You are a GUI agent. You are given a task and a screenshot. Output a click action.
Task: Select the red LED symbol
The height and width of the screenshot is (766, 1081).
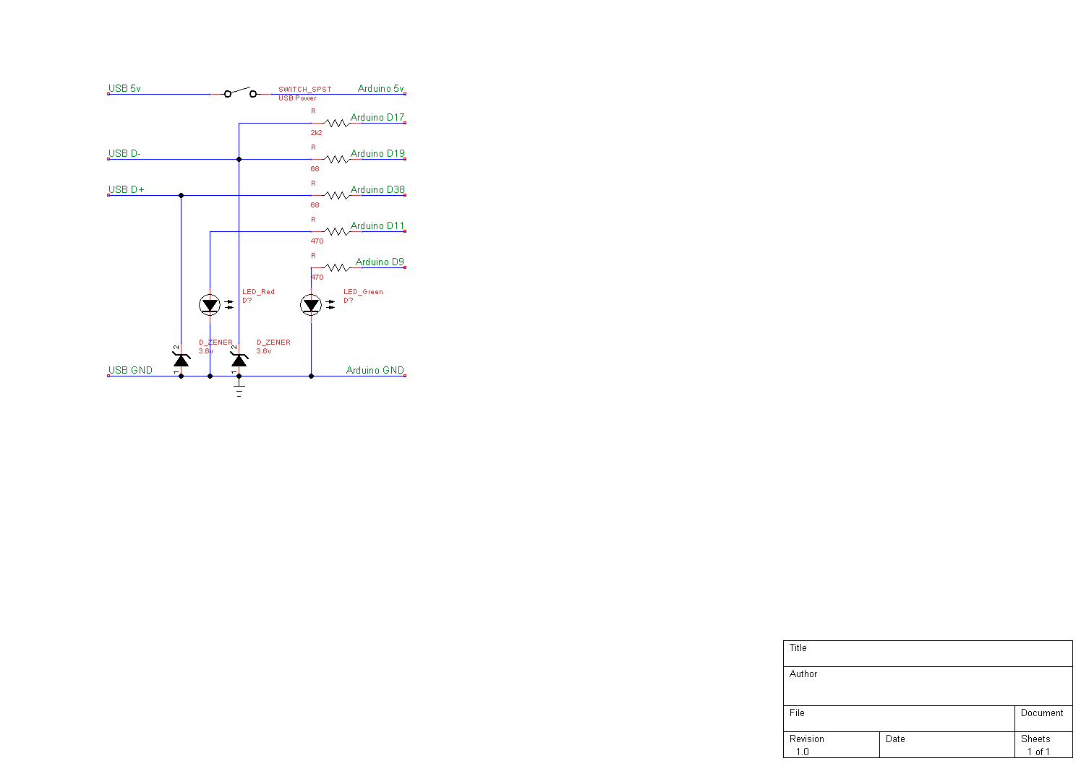[210, 305]
